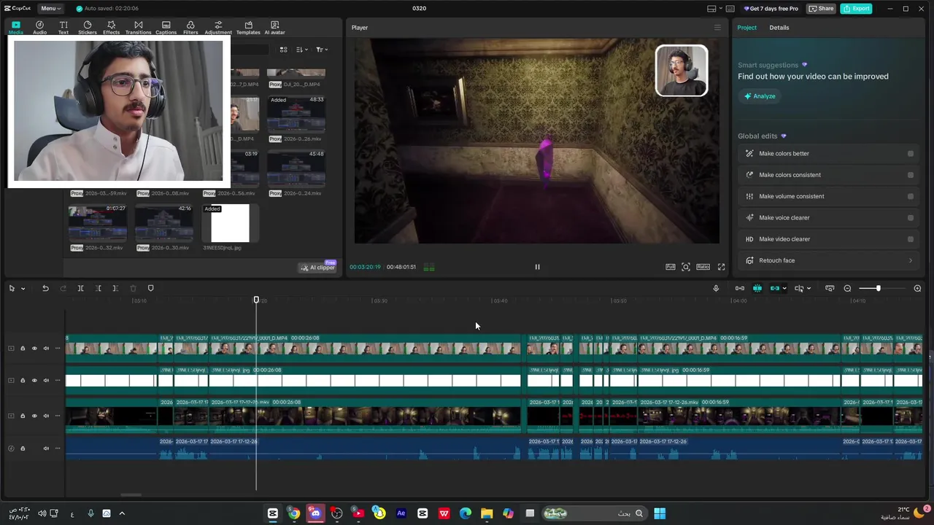Click the Share button
The height and width of the screenshot is (525, 934).
tap(821, 8)
